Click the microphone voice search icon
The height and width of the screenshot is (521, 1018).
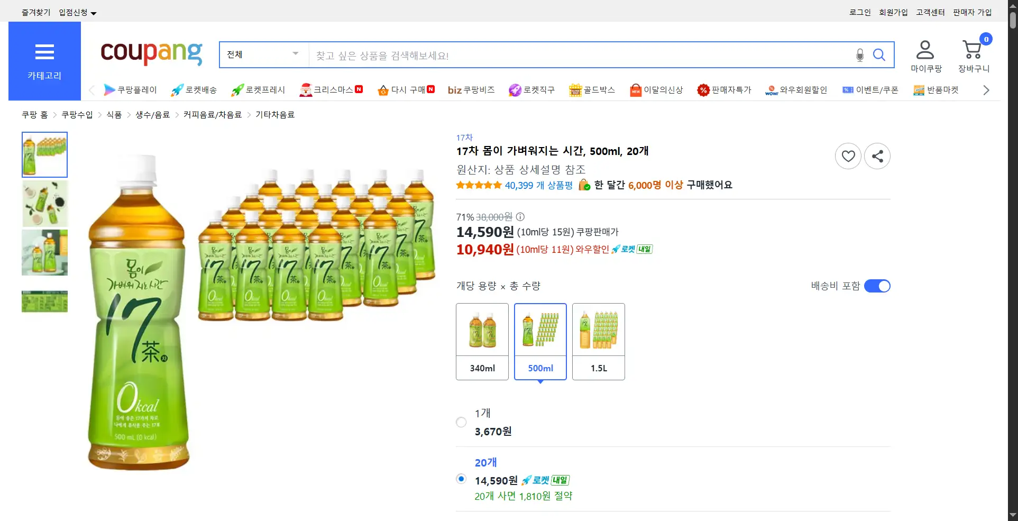(x=860, y=55)
